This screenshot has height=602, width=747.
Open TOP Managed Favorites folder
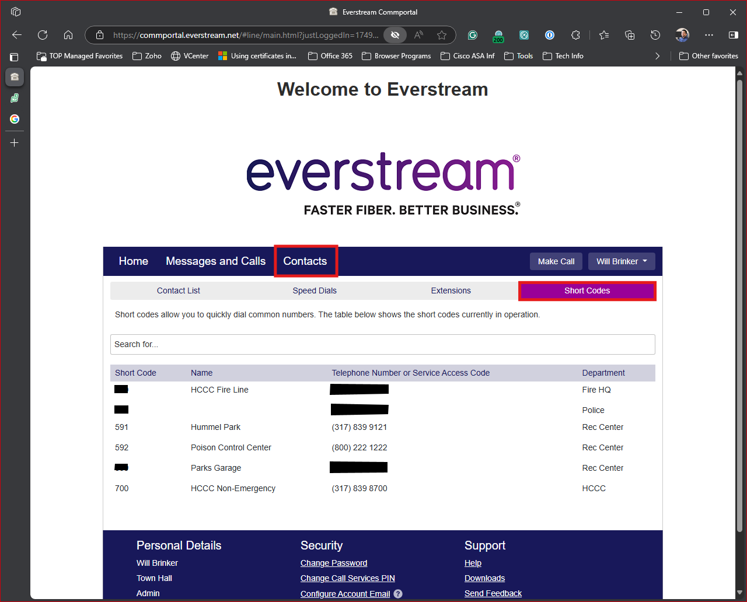[80, 56]
